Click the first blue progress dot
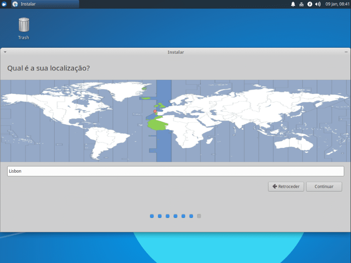351x263 pixels. point(152,216)
